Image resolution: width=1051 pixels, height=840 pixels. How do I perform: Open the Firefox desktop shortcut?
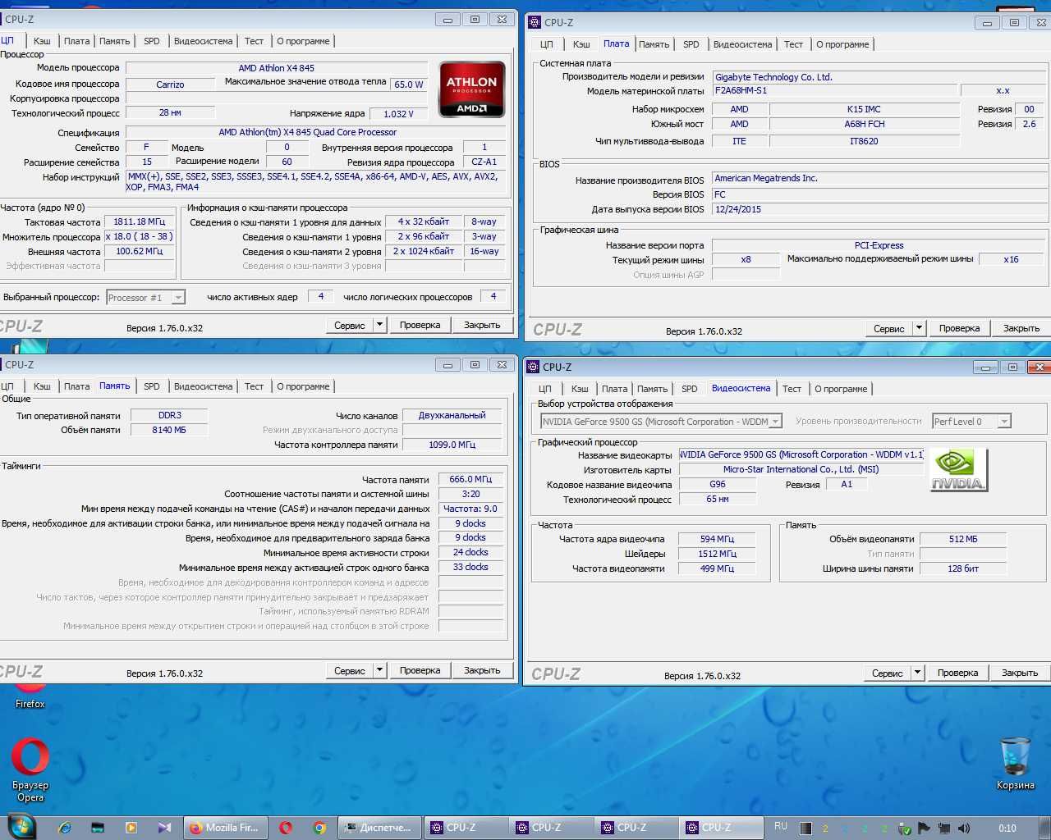(30, 695)
